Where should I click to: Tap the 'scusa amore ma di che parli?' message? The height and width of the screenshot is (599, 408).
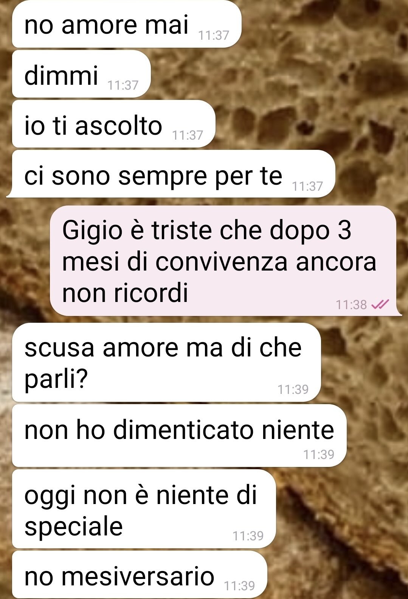pyautogui.click(x=166, y=363)
